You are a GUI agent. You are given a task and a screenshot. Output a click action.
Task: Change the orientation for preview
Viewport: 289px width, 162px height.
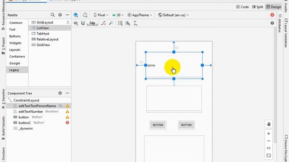pyautogui.click(x=85, y=15)
